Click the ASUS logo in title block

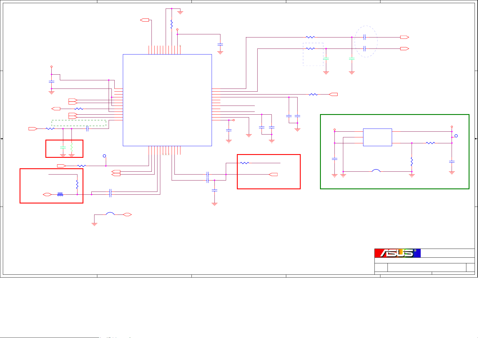[397, 253]
